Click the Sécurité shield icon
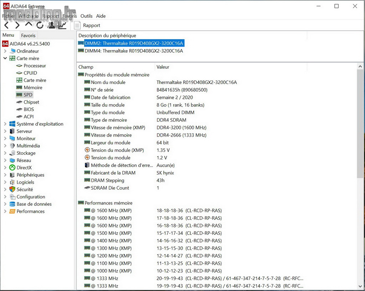Viewport: 365px width, 291px height. (12, 189)
